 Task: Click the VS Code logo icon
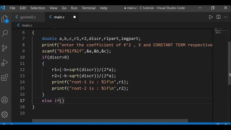click(x=3, y=8)
